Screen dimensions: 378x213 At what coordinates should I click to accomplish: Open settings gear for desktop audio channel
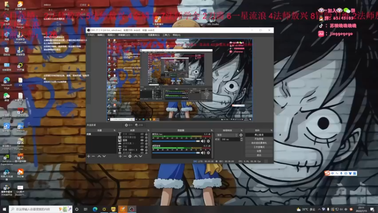[x=208, y=152]
